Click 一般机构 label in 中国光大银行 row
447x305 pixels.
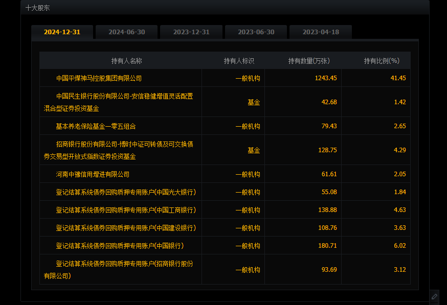point(248,192)
